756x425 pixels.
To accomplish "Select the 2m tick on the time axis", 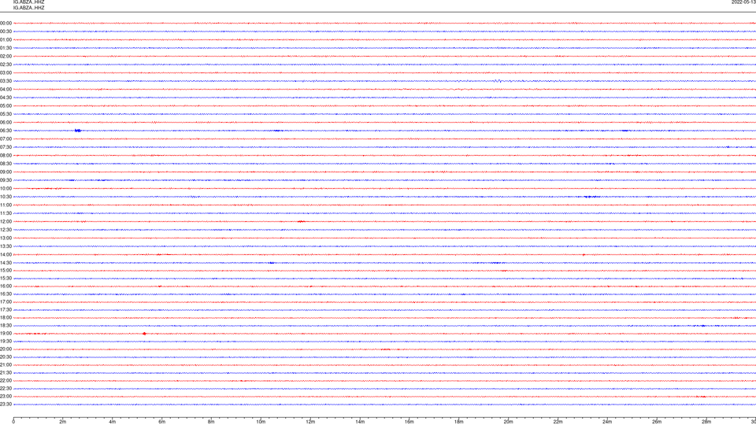I will pos(63,422).
